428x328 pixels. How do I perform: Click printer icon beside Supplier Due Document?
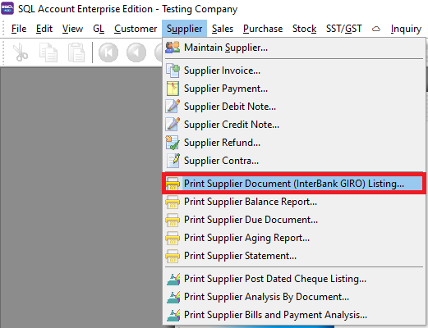tap(173, 220)
